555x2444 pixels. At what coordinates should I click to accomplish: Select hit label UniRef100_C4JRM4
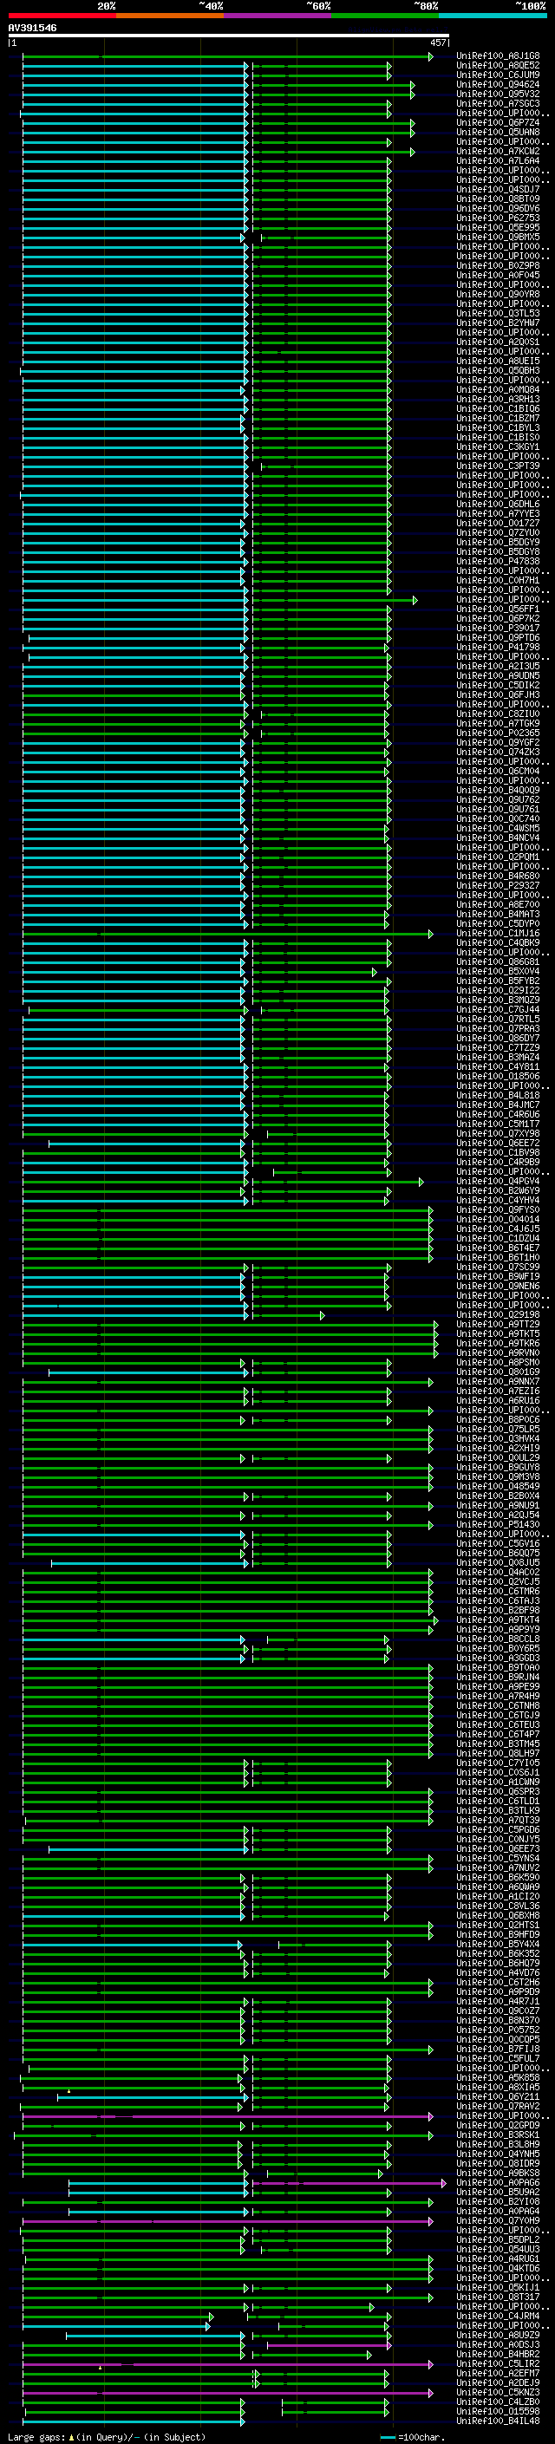[x=498, y=2316]
